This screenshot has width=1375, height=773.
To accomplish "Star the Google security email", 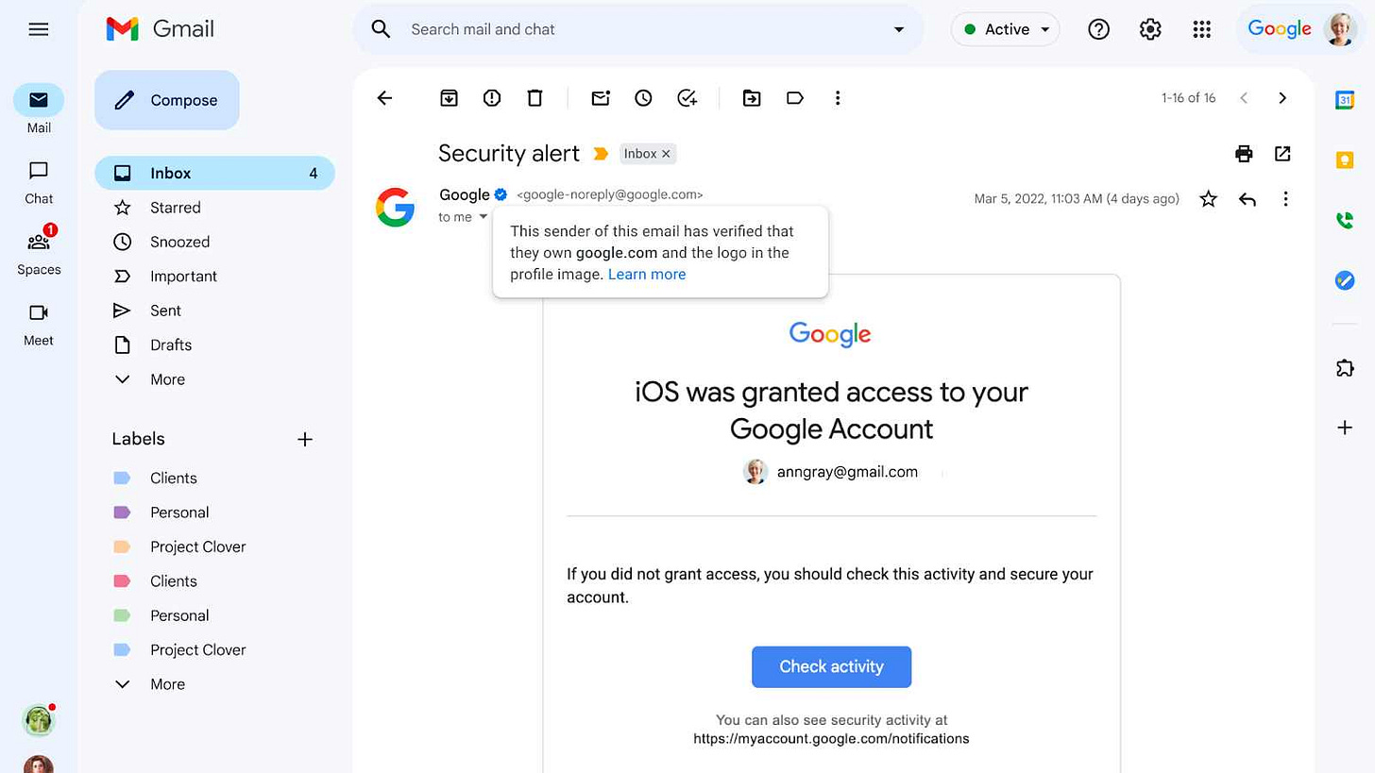I will tap(1208, 198).
